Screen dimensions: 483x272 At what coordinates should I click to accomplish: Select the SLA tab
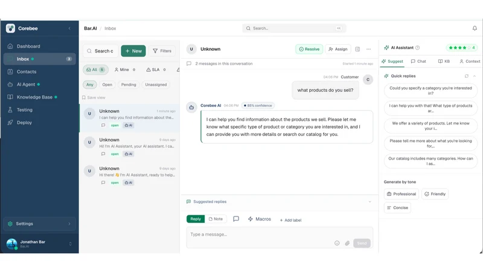(x=156, y=70)
